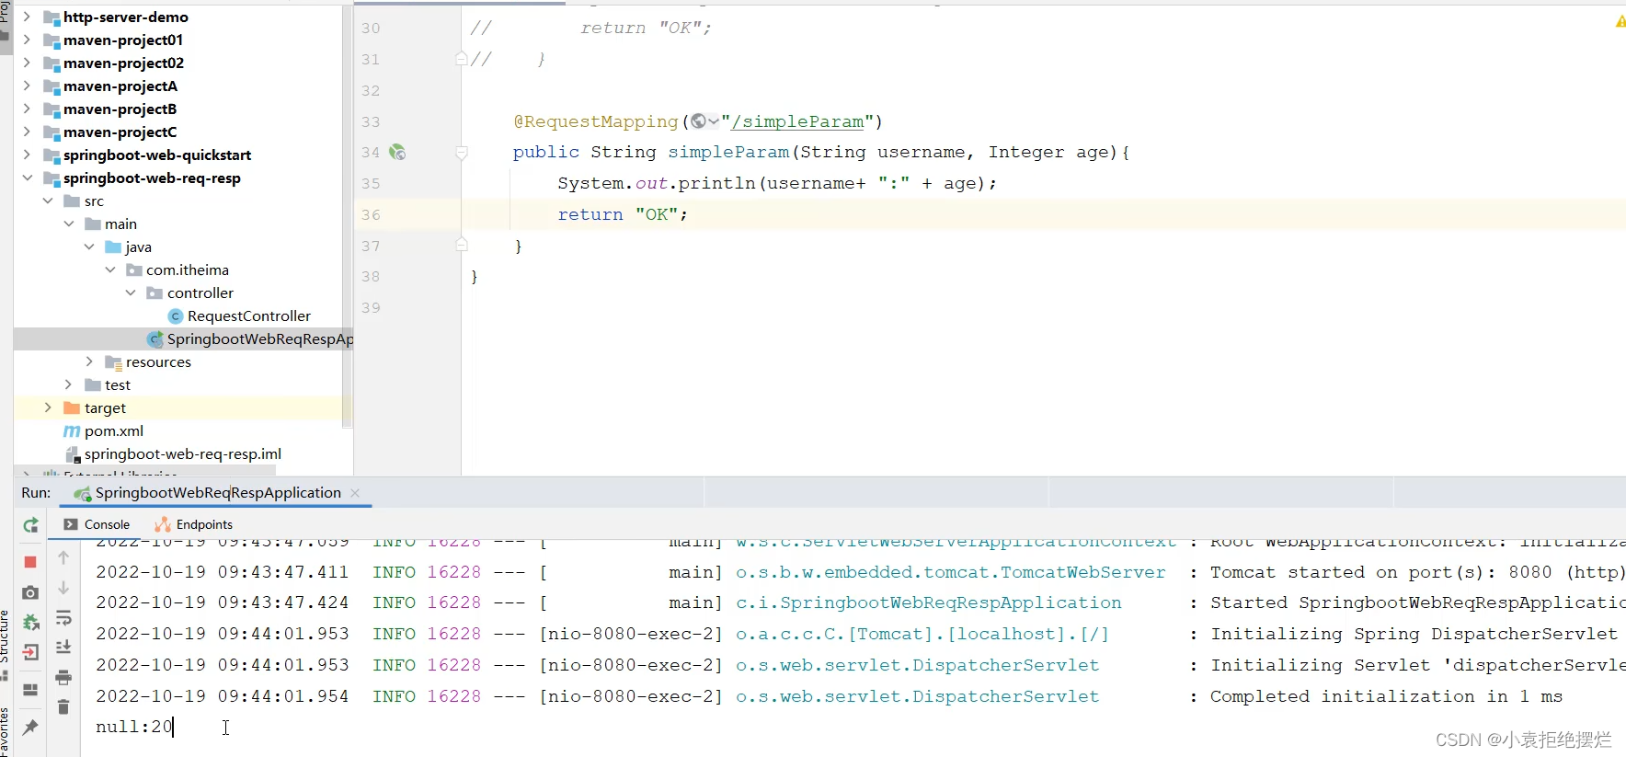Click the System.out.println statement on line 35

click(x=777, y=183)
